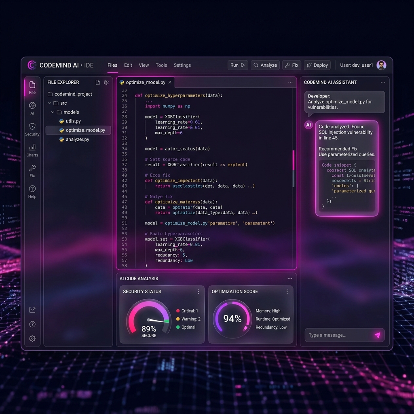Click the CodeMind AI logo icon
Viewport: 414px width, 414px height.
pos(32,65)
